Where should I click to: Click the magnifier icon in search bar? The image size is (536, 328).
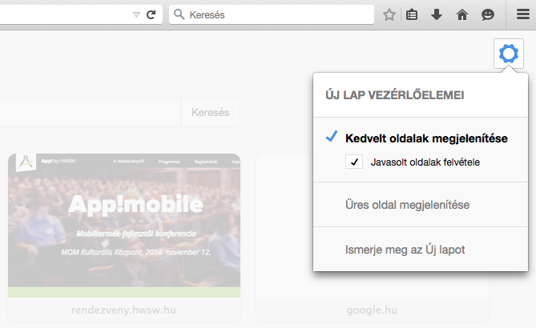[x=179, y=14]
